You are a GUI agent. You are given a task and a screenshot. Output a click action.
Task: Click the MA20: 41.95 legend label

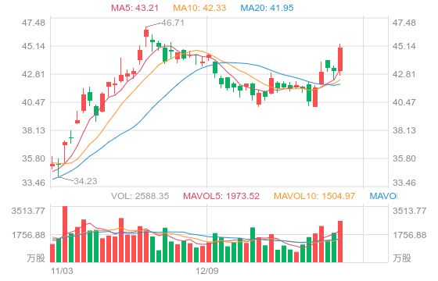coord(267,8)
